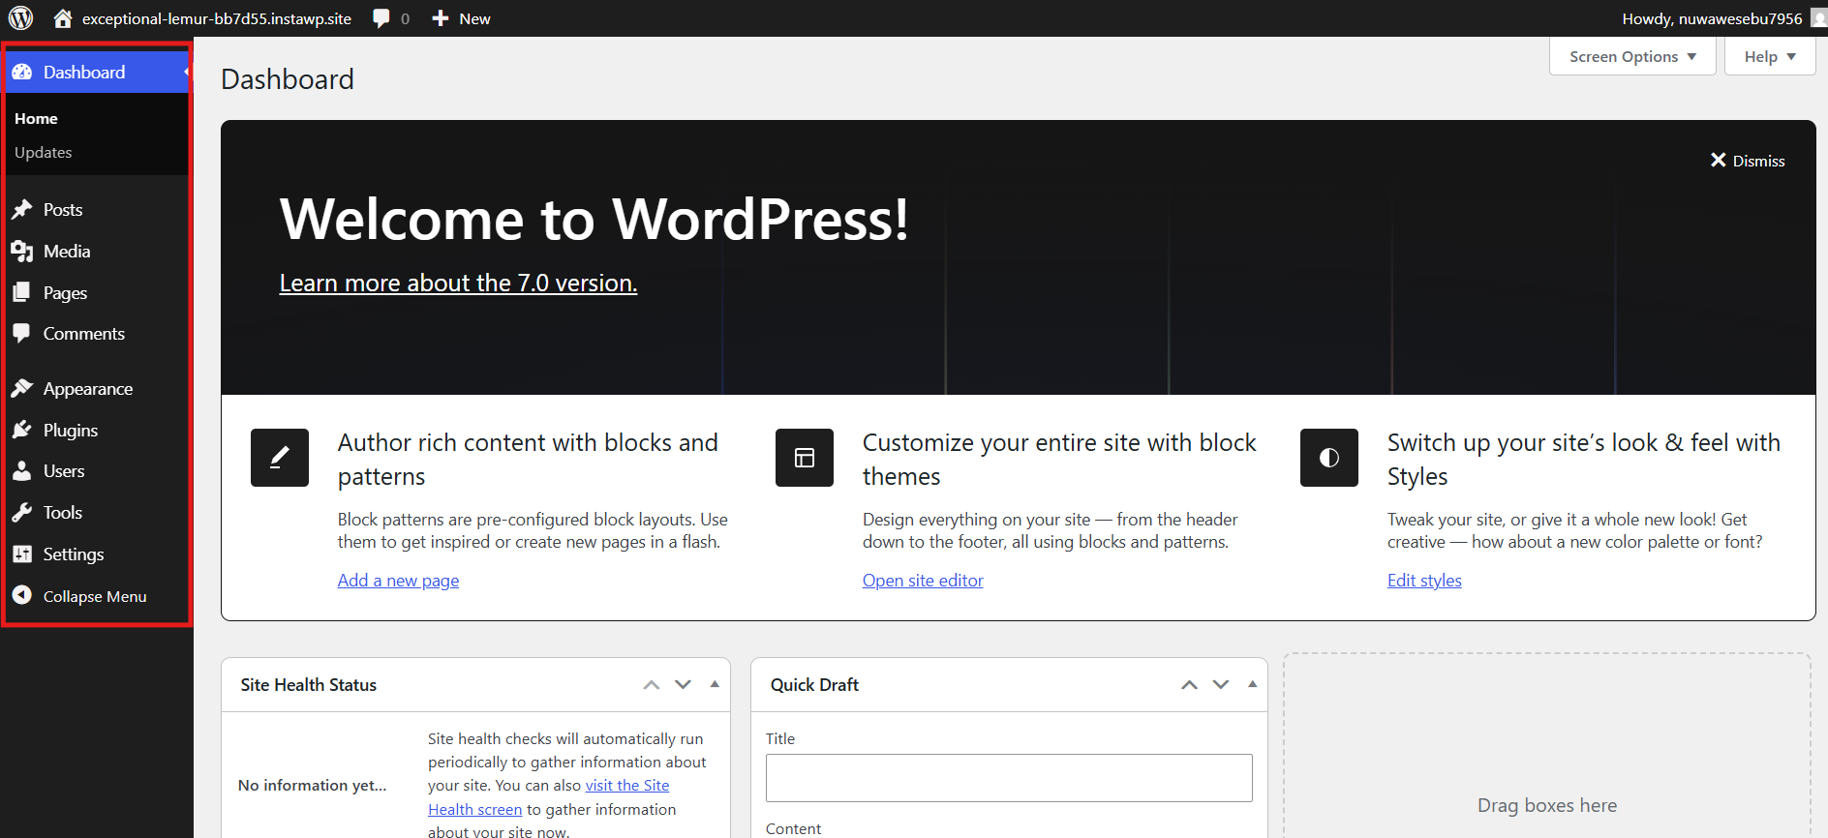1828x838 pixels.
Task: Open the Appearance menu label
Action: [88, 389]
